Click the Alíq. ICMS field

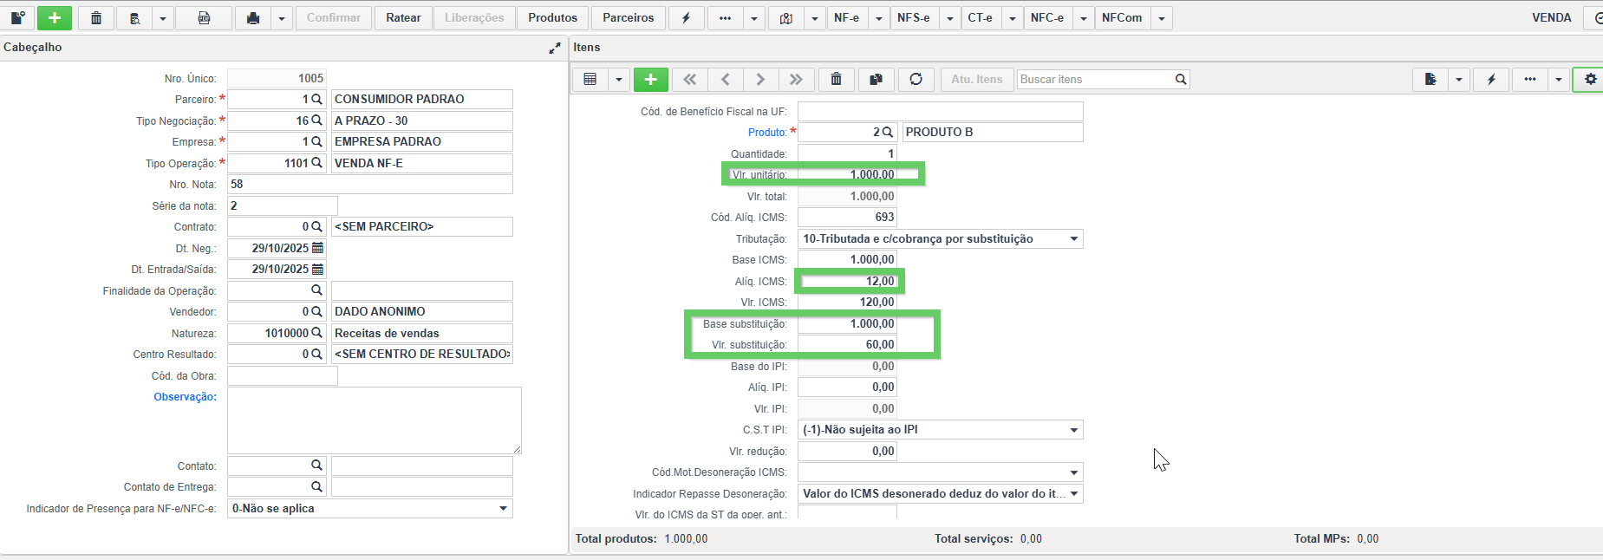click(x=847, y=281)
